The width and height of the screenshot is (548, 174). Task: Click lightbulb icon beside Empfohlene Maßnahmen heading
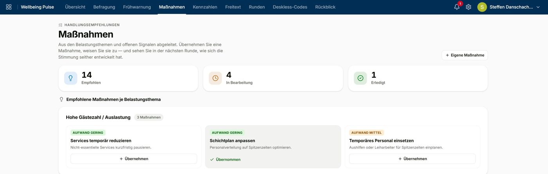click(61, 99)
